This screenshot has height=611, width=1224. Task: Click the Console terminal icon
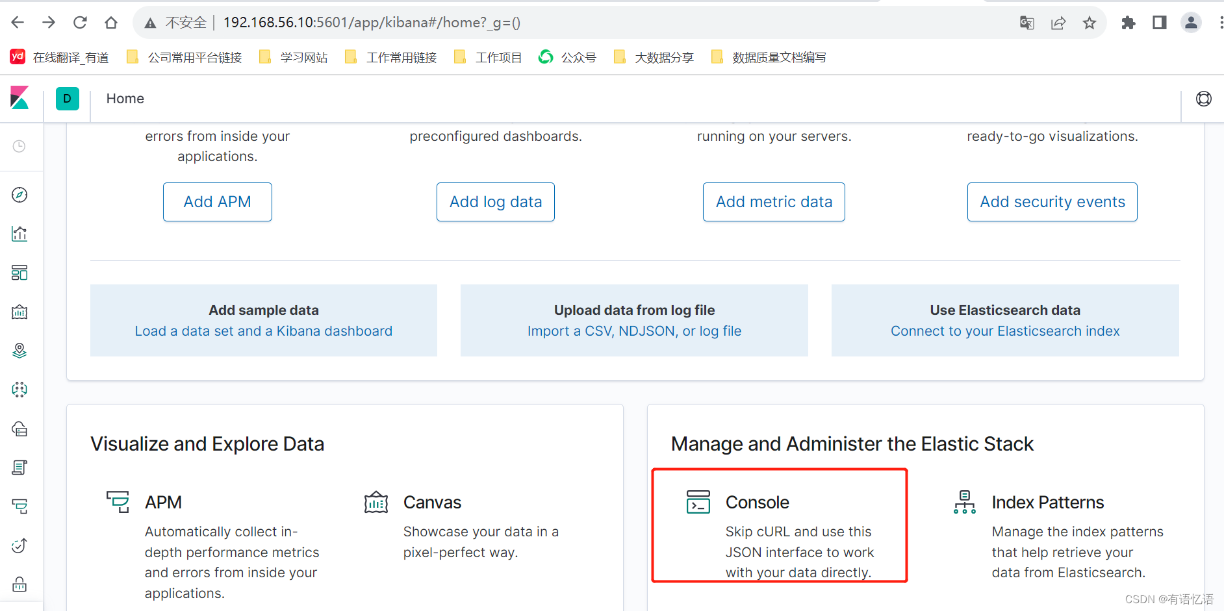tap(698, 502)
